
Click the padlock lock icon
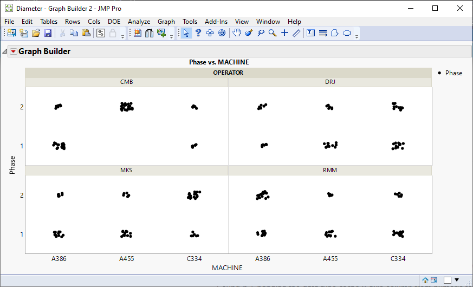(113, 33)
